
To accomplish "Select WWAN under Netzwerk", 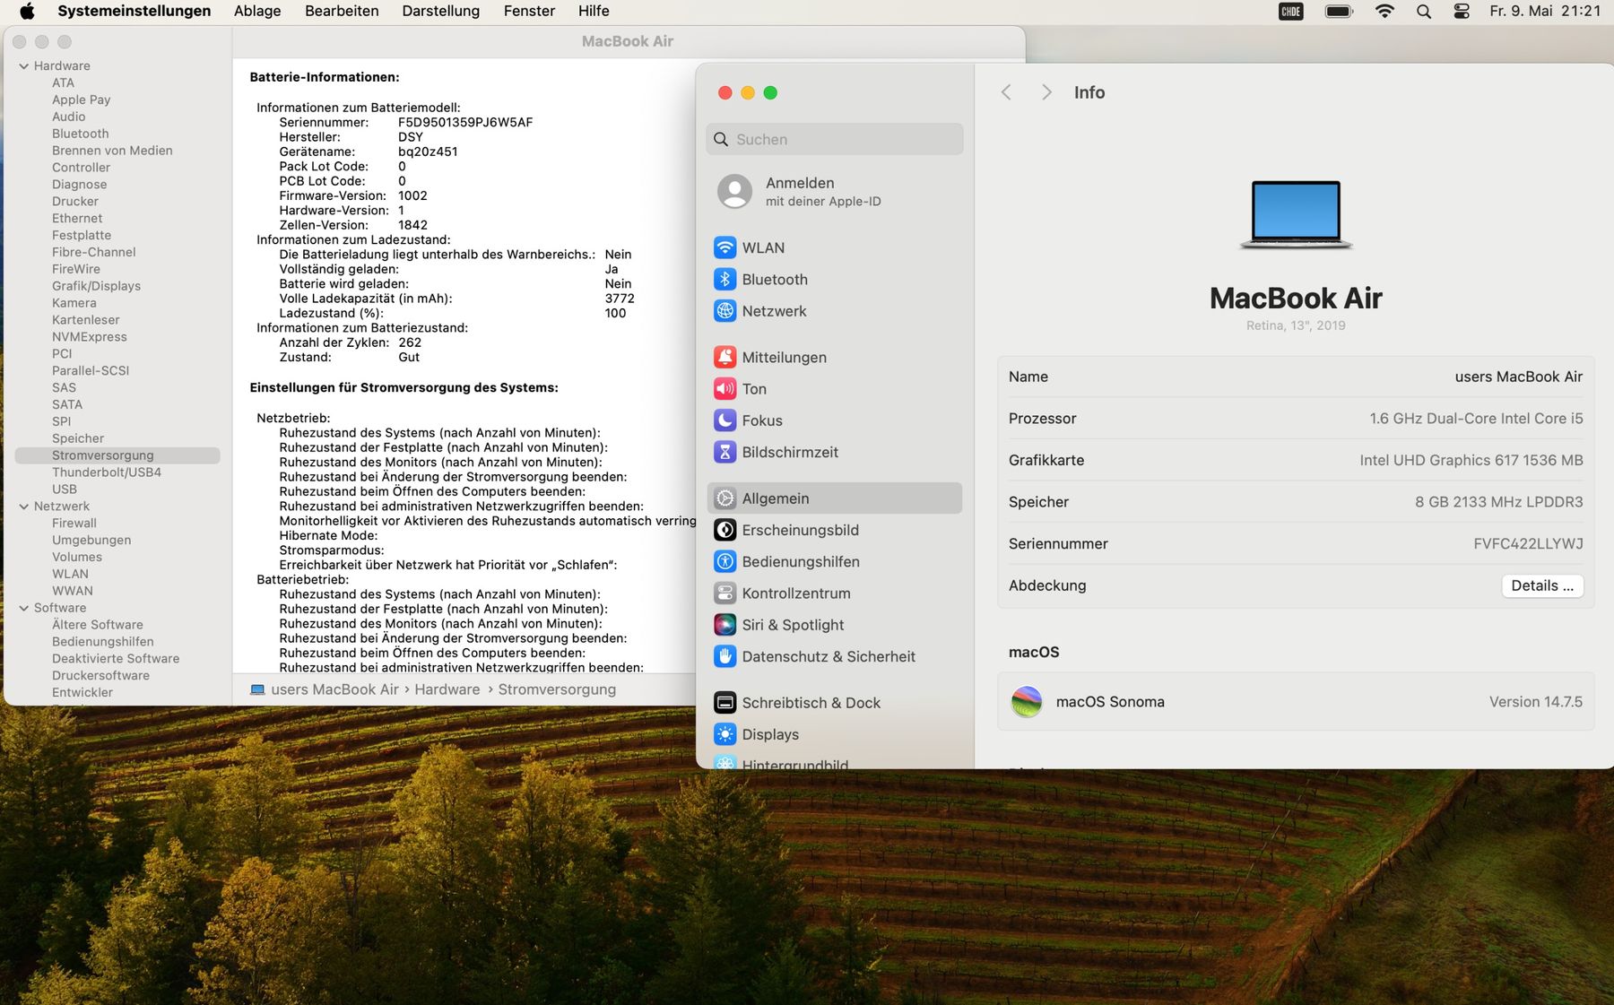I will 72,591.
